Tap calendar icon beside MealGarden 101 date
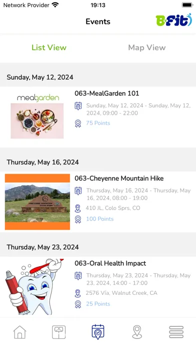This screenshot has width=196, height=349. point(78,106)
